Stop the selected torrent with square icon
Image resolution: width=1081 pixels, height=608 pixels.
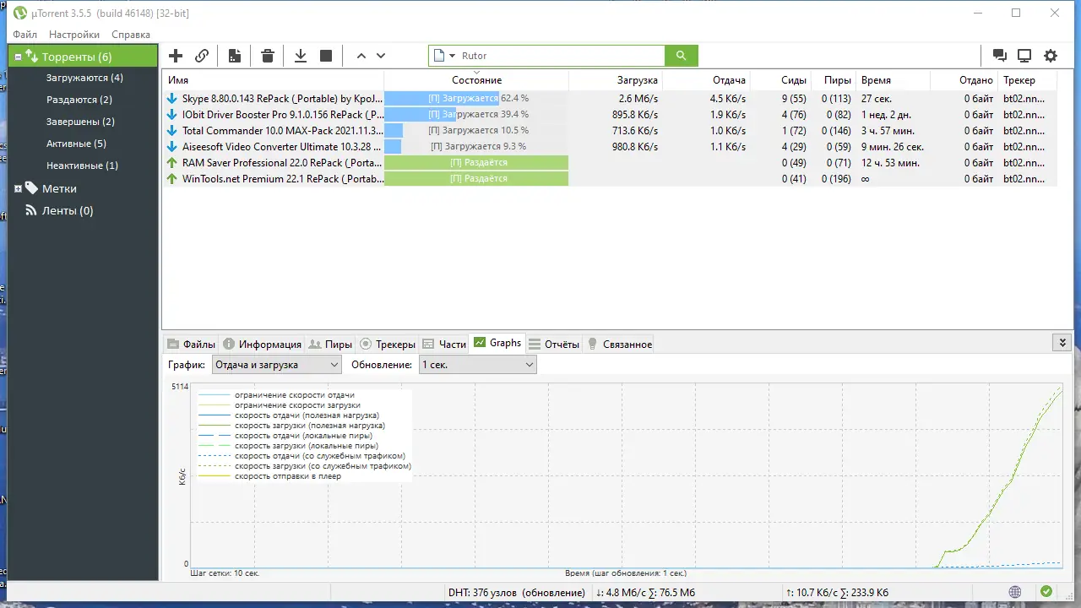point(325,55)
